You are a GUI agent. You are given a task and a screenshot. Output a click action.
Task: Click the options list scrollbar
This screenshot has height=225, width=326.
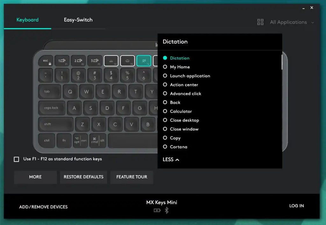coord(282,62)
